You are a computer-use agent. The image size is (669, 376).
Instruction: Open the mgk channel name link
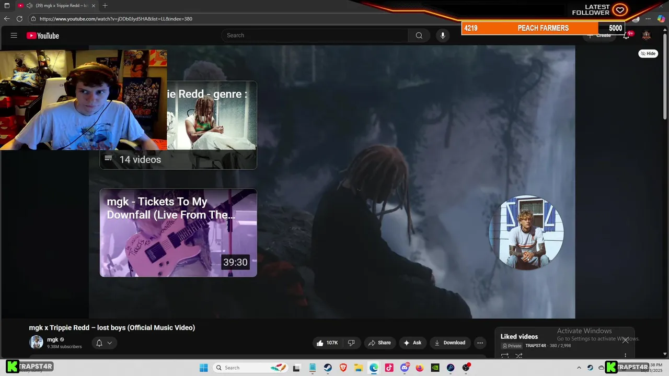point(53,339)
